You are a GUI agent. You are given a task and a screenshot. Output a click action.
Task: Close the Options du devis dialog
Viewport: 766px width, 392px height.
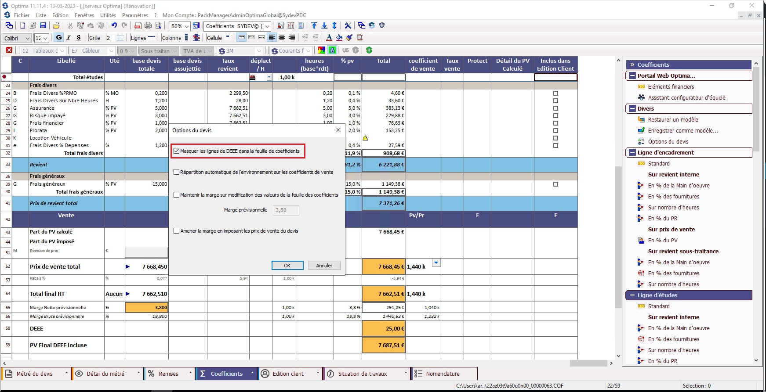pos(338,130)
